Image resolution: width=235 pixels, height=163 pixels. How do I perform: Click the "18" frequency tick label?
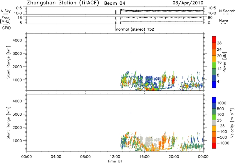point(19,18)
